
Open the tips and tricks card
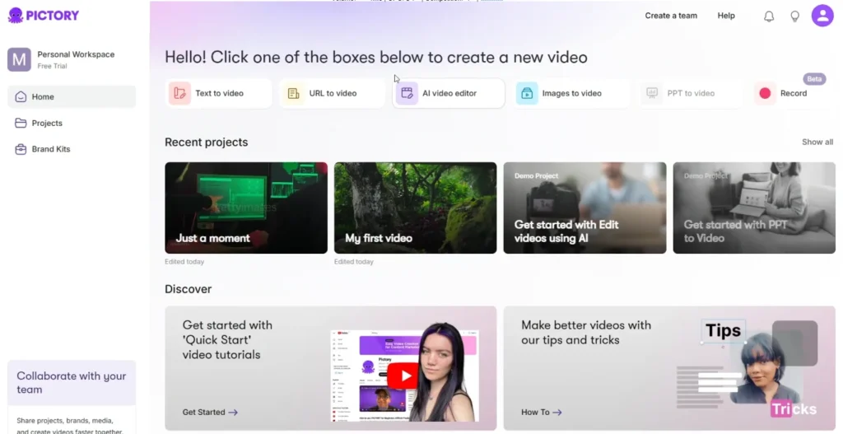pos(669,368)
